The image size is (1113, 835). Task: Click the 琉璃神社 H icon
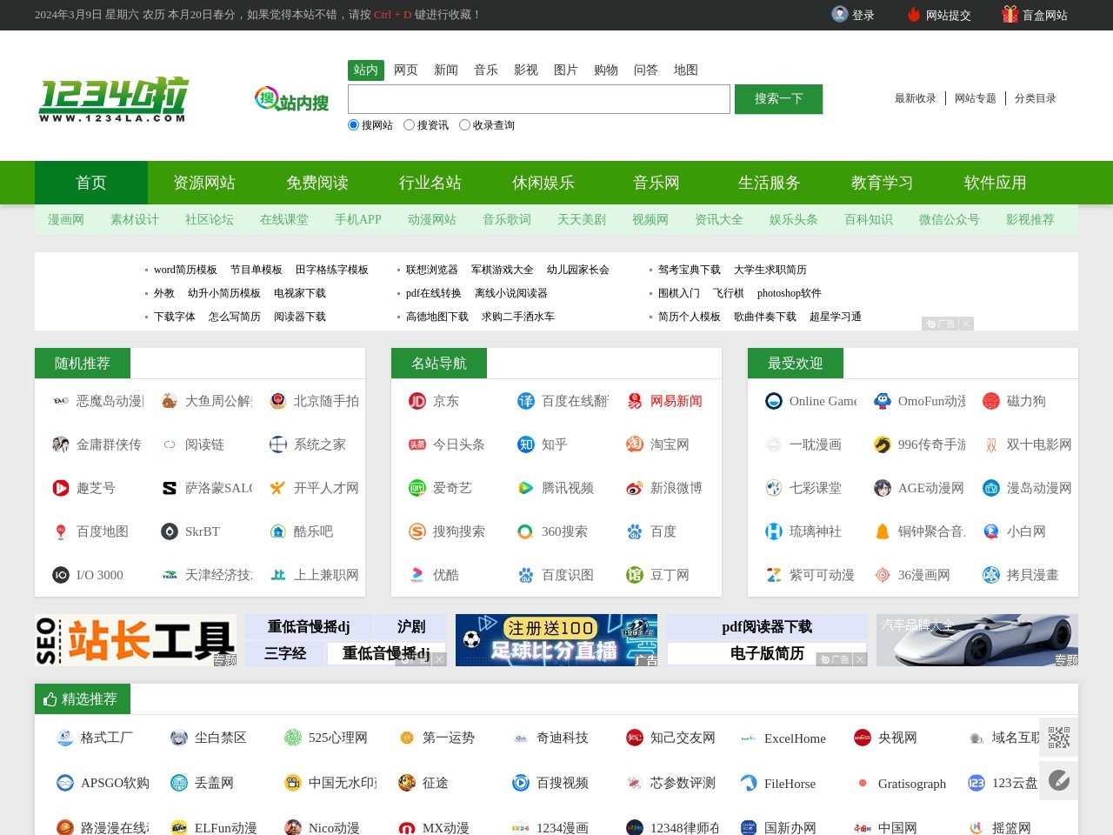point(773,531)
